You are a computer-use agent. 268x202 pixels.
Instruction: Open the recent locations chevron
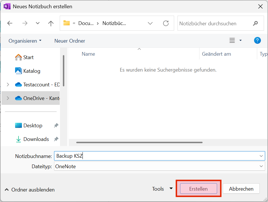(x=38, y=23)
